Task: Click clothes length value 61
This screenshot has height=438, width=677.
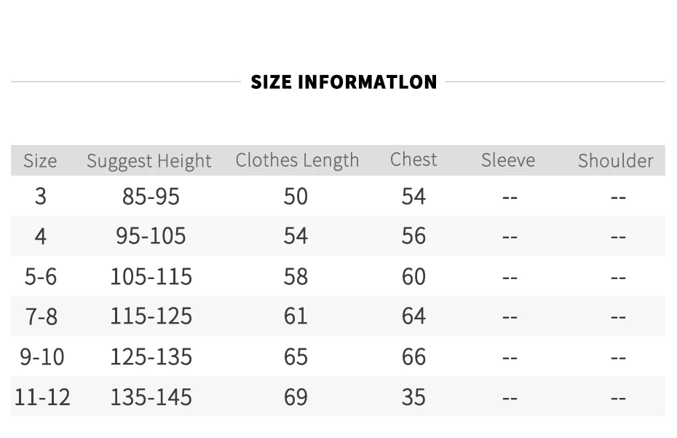Action: coord(296,316)
